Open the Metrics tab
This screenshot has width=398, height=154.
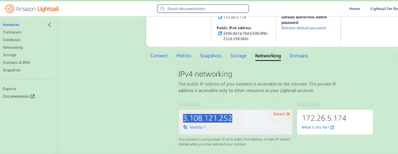coord(184,56)
